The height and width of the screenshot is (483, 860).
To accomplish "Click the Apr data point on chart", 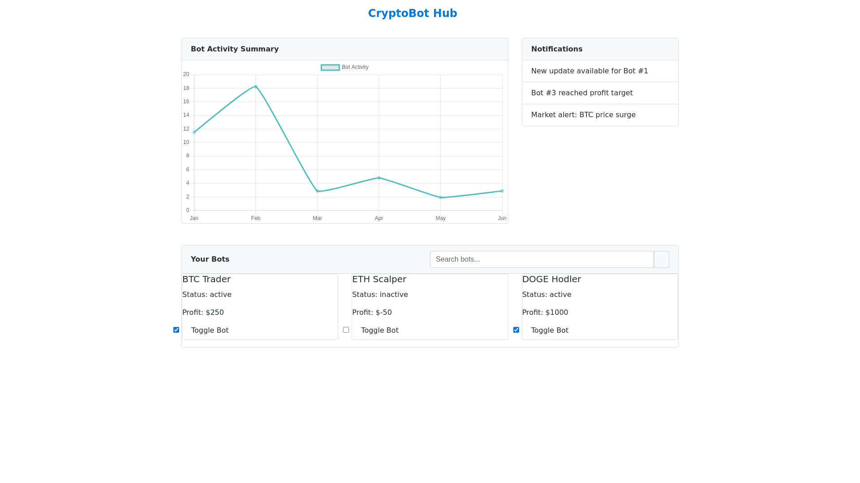I will click(x=379, y=178).
